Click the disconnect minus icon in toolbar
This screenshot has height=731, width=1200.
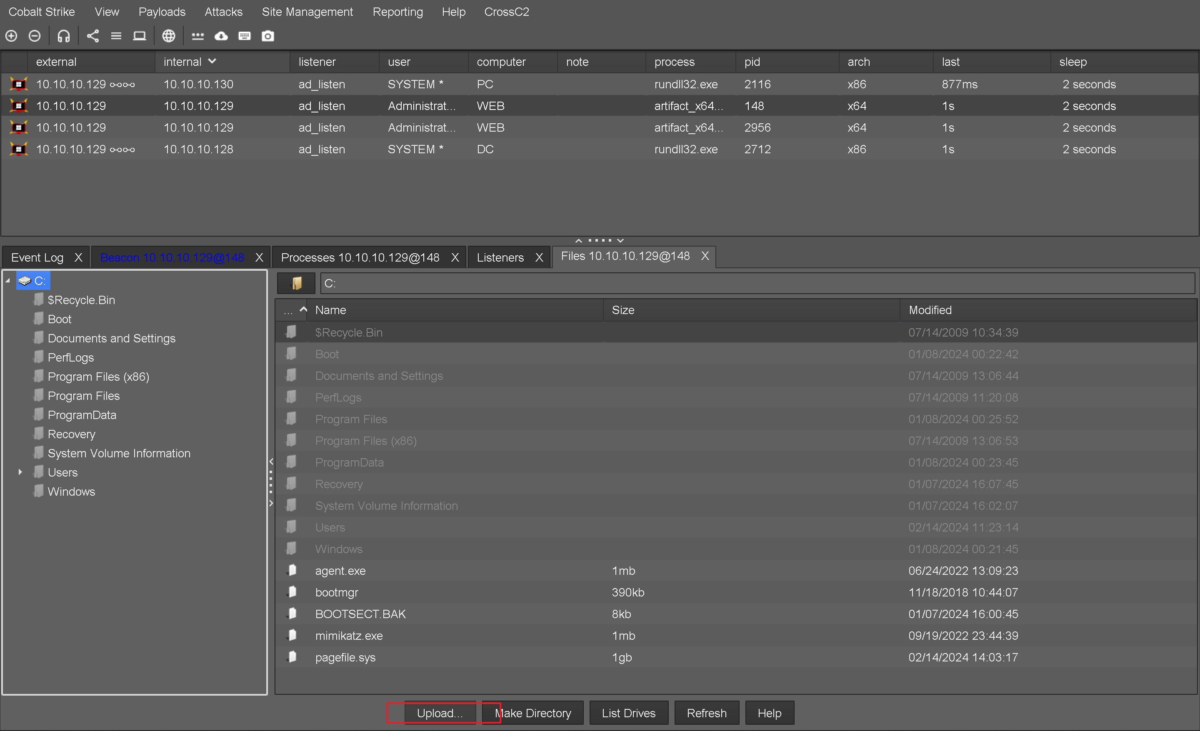[x=35, y=36]
